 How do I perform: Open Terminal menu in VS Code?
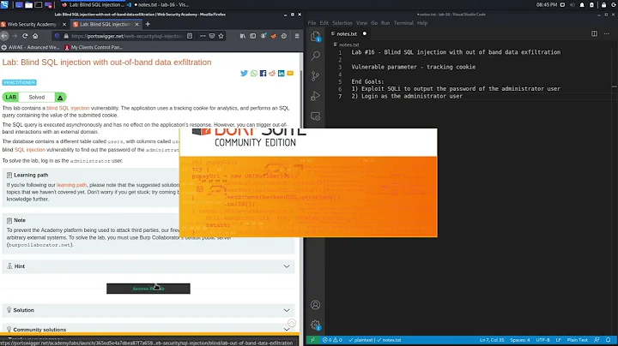(403, 23)
